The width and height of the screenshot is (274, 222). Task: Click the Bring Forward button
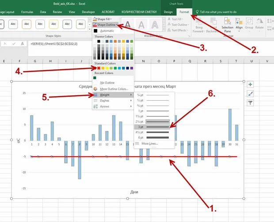tap(198, 25)
